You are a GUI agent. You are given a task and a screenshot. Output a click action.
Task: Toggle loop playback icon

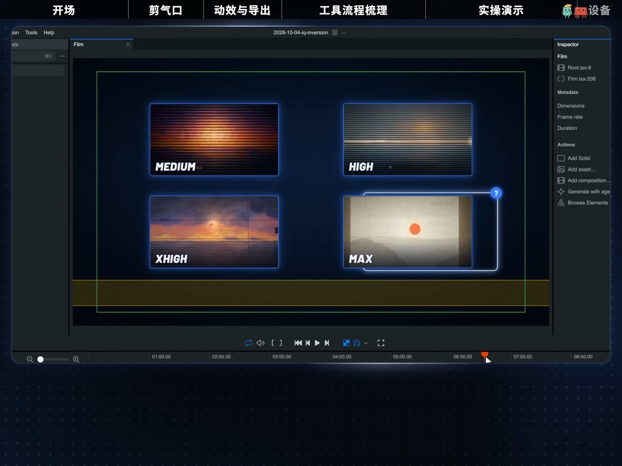click(x=248, y=343)
